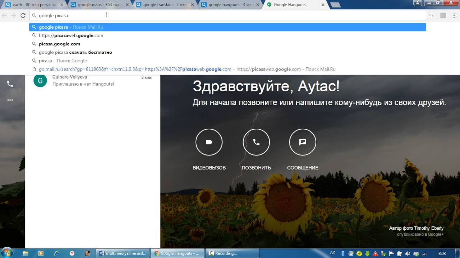Select the picasa.google.com suggestion
460x258 pixels.
(227, 44)
